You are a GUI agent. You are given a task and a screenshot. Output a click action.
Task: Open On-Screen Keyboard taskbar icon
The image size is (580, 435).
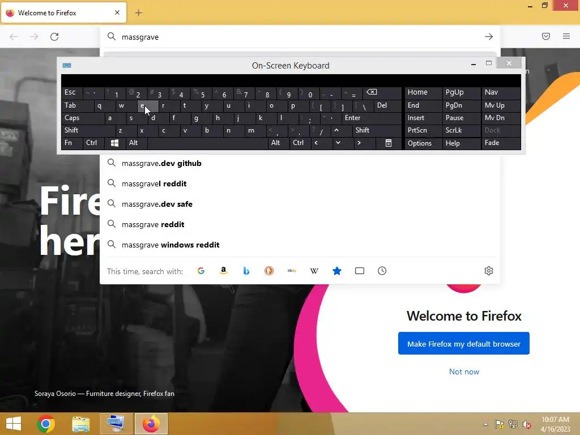[116, 424]
